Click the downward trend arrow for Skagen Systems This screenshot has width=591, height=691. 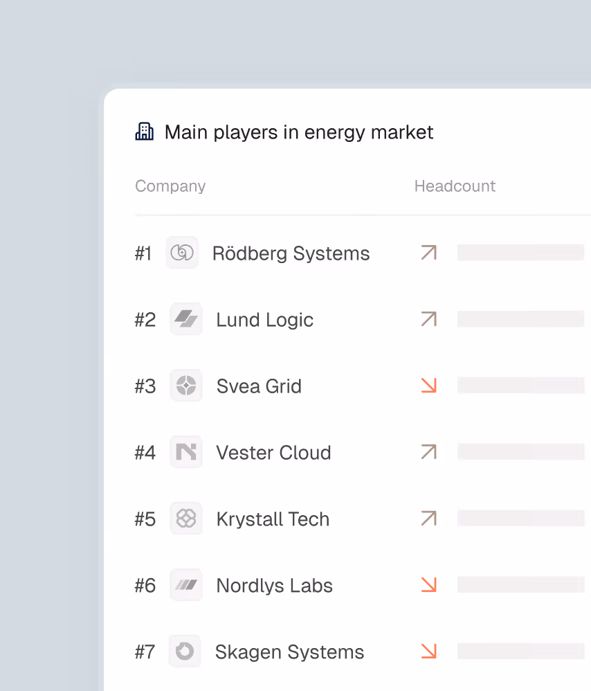pyautogui.click(x=429, y=651)
